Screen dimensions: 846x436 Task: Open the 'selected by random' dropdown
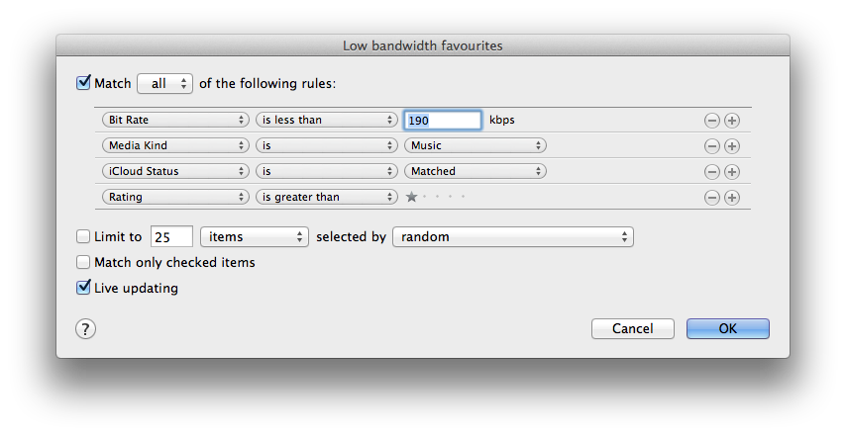[x=513, y=237]
